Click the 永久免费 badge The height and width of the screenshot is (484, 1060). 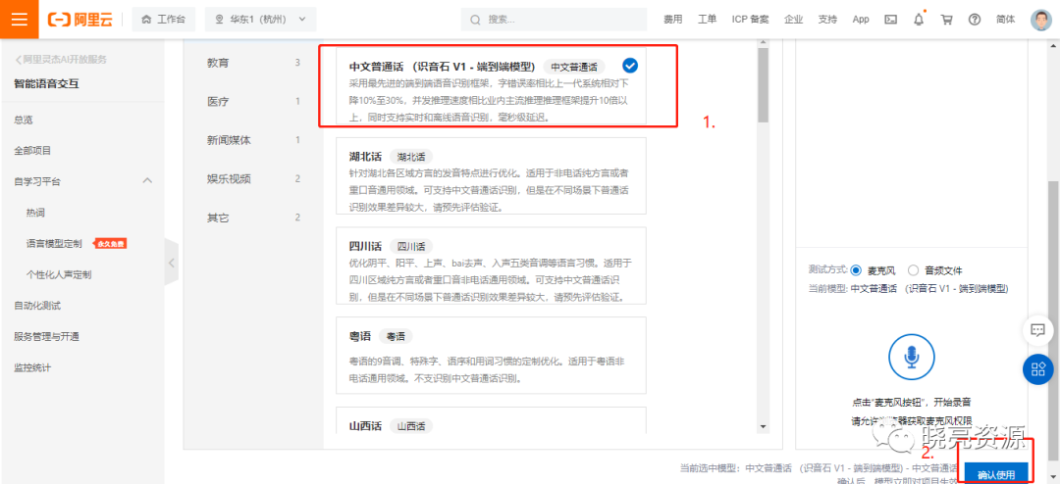[x=111, y=244]
